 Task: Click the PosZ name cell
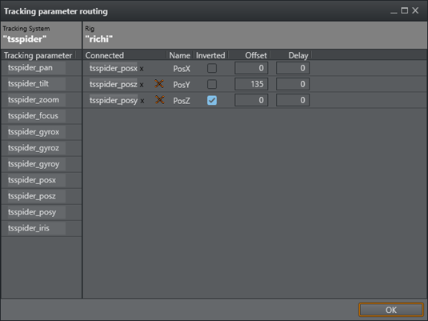182,101
